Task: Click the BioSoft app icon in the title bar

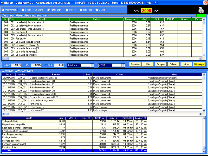Action: click(x=2, y=3)
